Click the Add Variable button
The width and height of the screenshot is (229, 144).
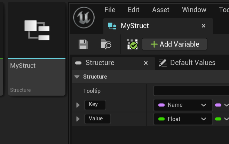174,44
